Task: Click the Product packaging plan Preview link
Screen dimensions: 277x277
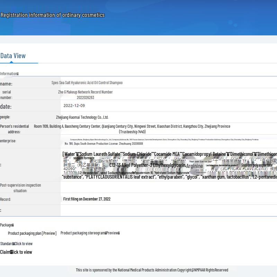Action: tap(32, 233)
